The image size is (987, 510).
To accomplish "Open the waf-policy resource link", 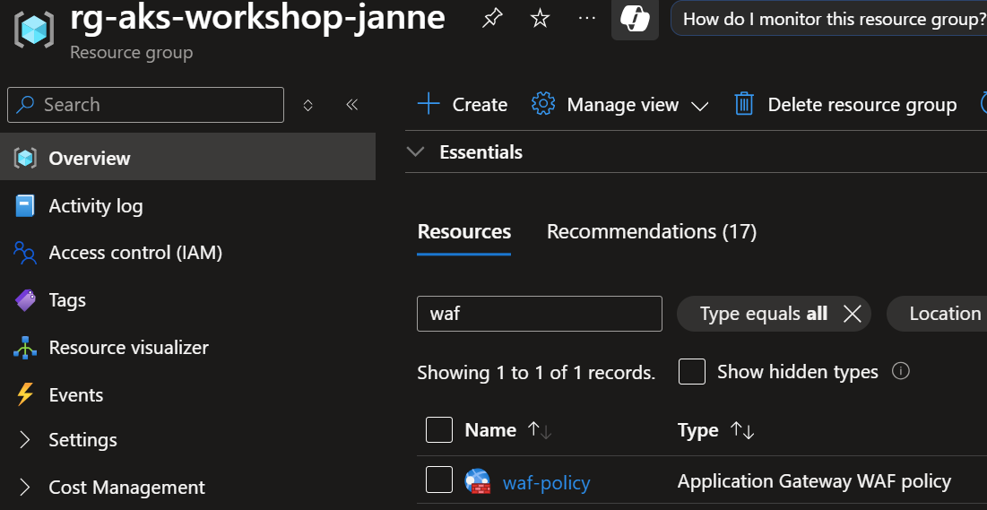I will 546,483.
